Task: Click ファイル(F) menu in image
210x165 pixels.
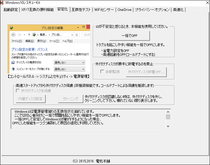Action: coord(16,41)
